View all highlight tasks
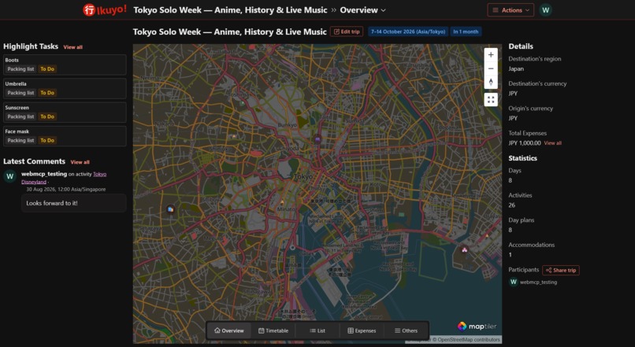Viewport: 635px width, 347px height. pos(73,47)
